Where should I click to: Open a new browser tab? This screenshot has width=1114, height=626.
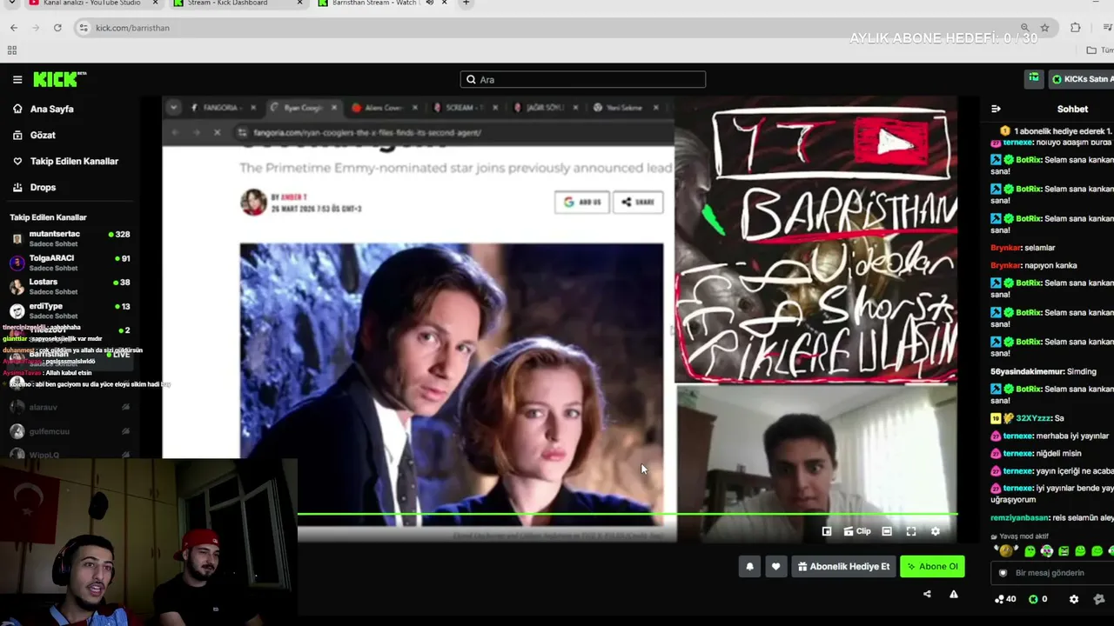tap(466, 3)
